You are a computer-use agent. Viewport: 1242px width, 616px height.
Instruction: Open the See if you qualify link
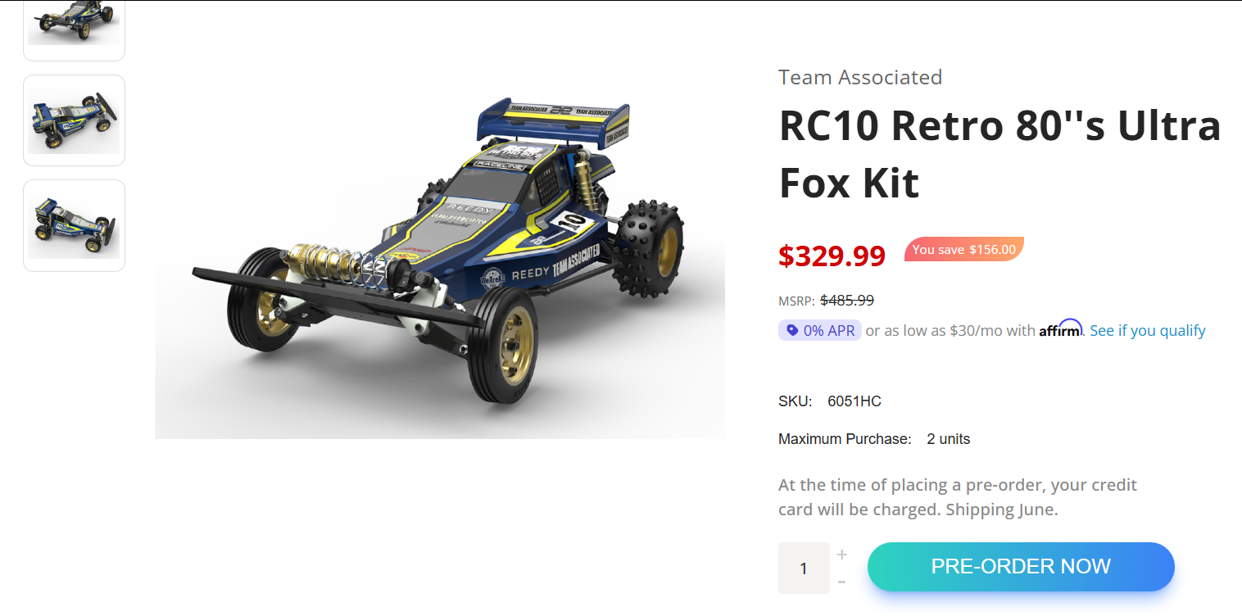[x=1148, y=330]
